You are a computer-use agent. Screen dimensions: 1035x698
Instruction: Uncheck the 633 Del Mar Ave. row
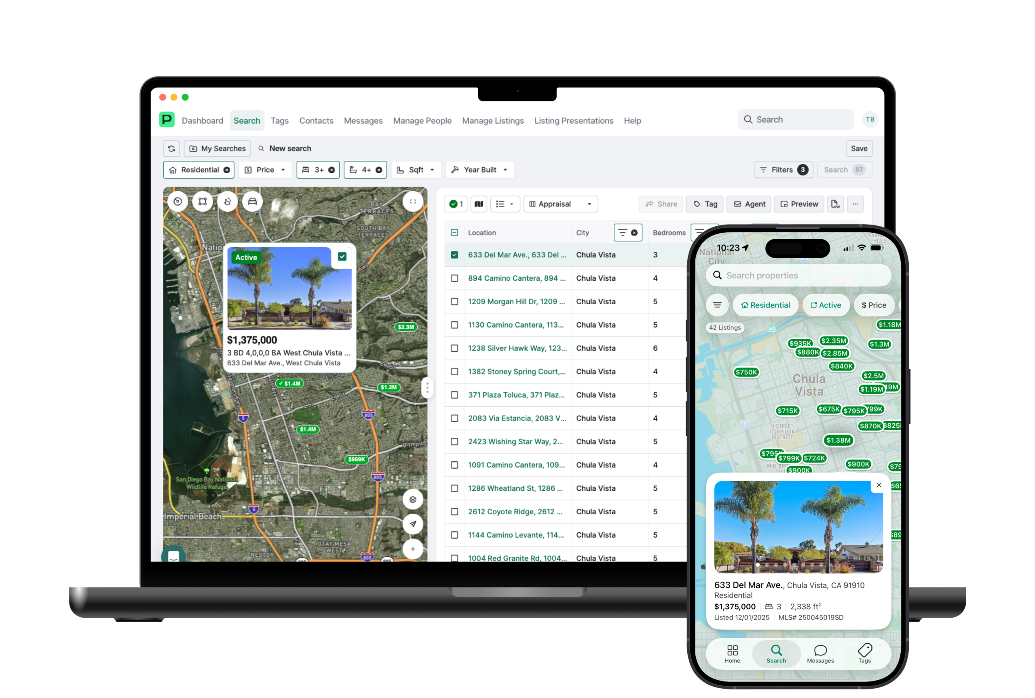pyautogui.click(x=454, y=255)
